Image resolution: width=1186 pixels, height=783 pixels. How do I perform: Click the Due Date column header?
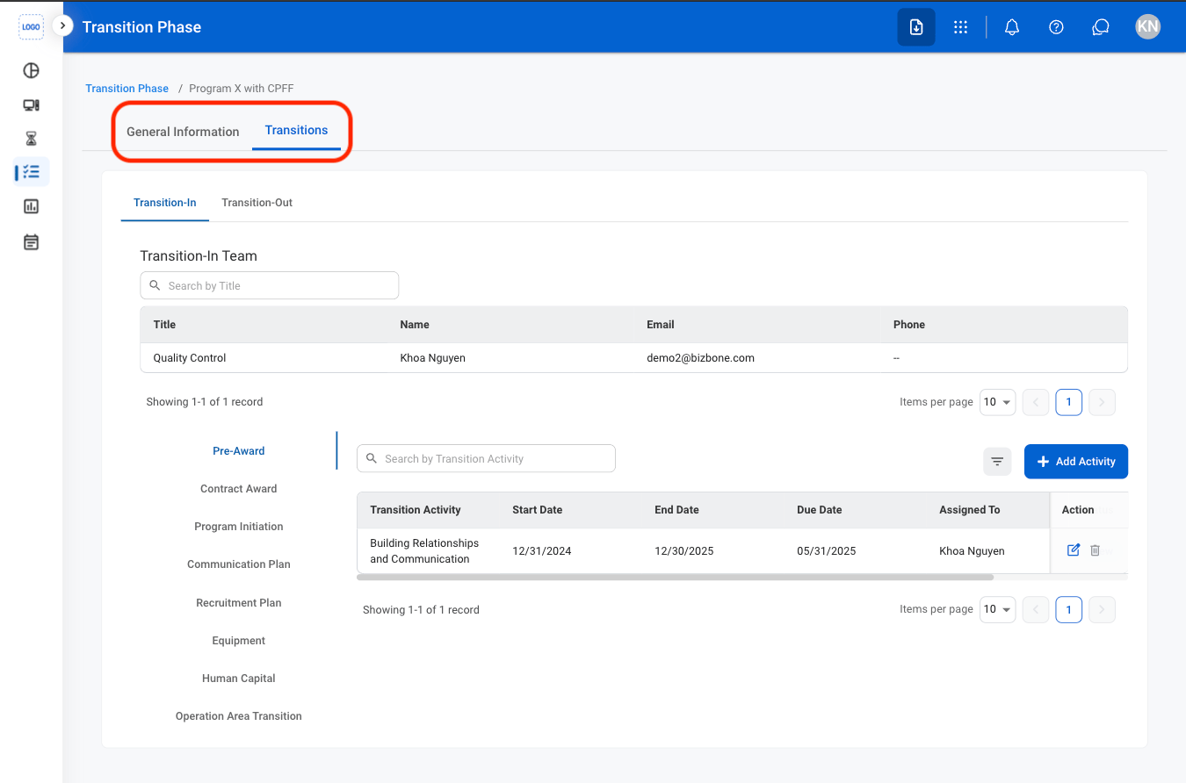click(820, 510)
